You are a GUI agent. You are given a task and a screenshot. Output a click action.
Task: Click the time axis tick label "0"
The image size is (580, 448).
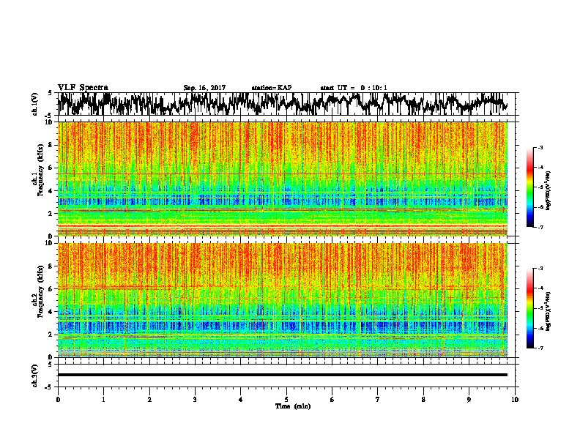point(58,400)
